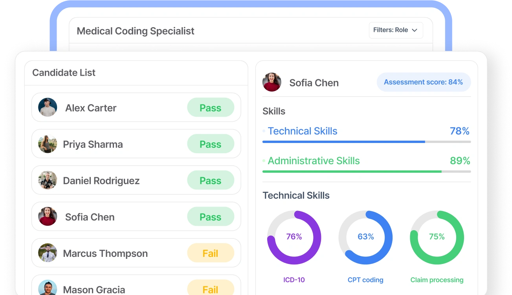Click Marcus Thompson's Fail badge
The height and width of the screenshot is (295, 512).
(x=211, y=253)
